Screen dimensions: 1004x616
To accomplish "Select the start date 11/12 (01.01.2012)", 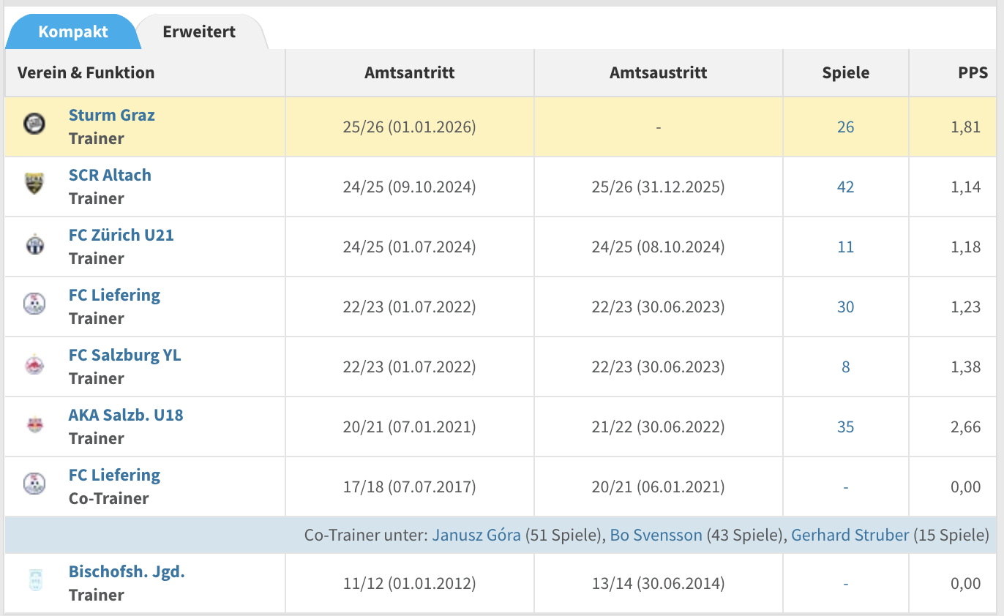I will click(410, 584).
